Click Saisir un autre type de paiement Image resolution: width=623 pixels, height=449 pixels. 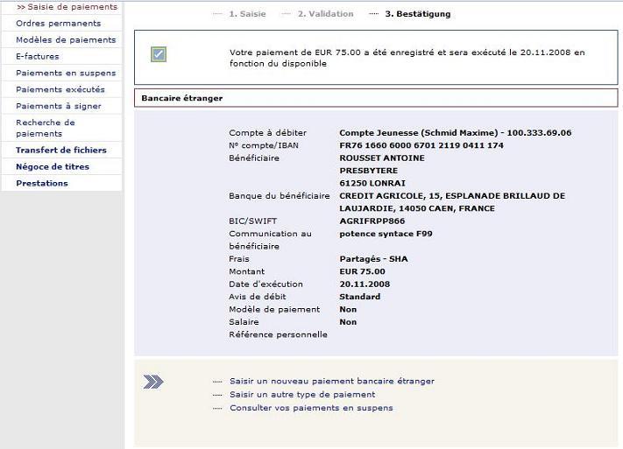(302, 395)
